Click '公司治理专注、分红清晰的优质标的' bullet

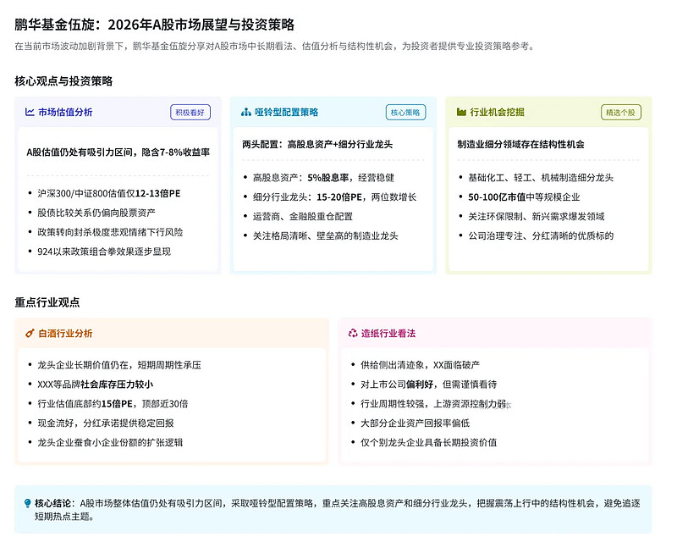point(541,236)
